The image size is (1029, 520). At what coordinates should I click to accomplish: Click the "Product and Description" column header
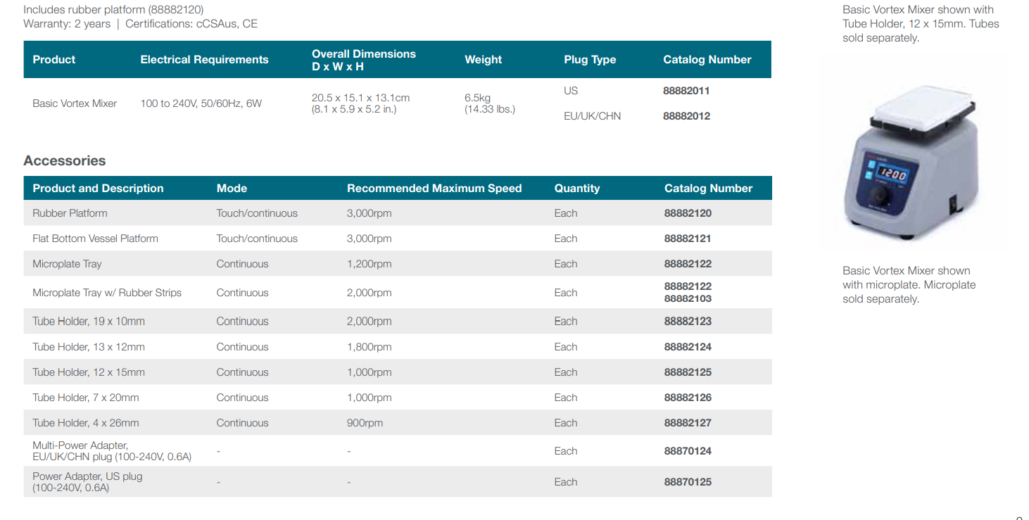point(98,188)
